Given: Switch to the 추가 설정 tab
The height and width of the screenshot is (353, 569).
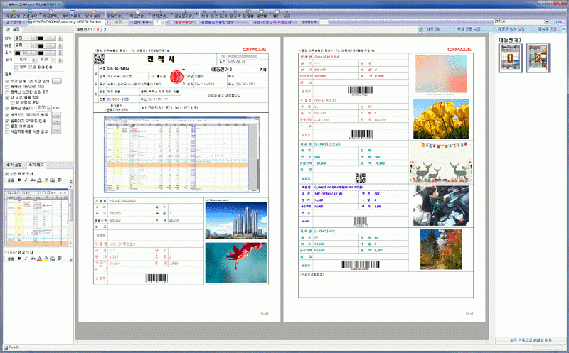Looking at the screenshot, I should pyautogui.click(x=14, y=165).
